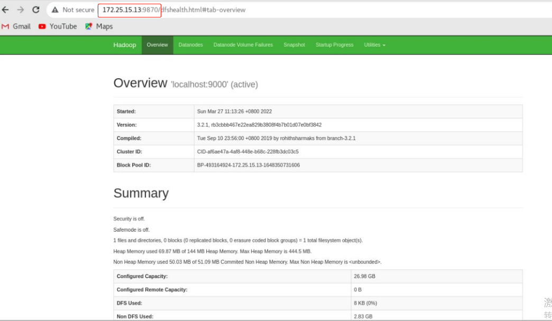Select the 0 B remote capacity value
The height and width of the screenshot is (321, 552).
[357, 290]
